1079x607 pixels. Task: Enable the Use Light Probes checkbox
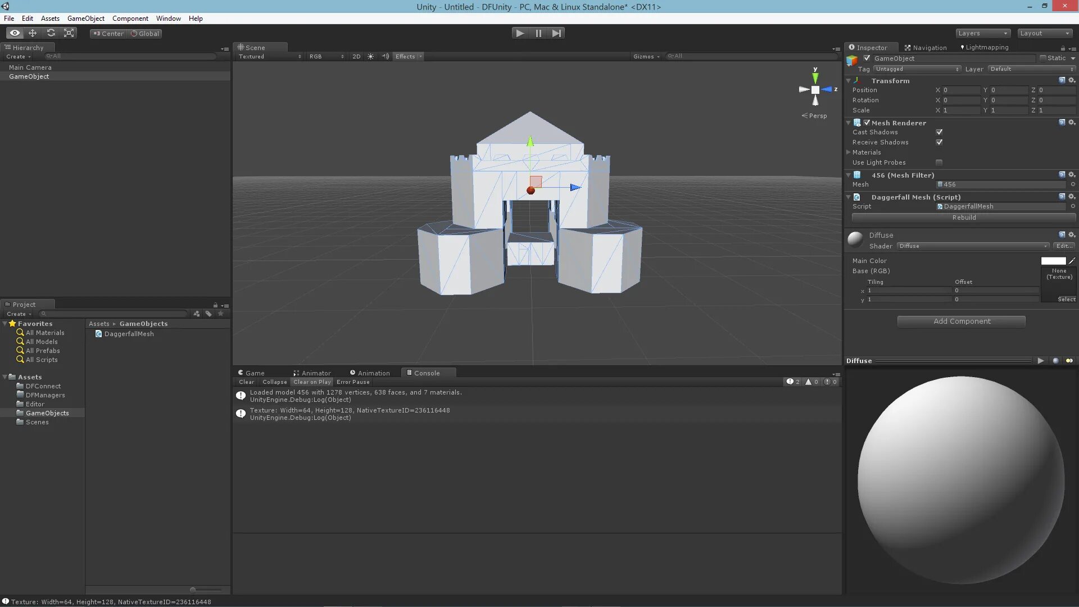939,162
